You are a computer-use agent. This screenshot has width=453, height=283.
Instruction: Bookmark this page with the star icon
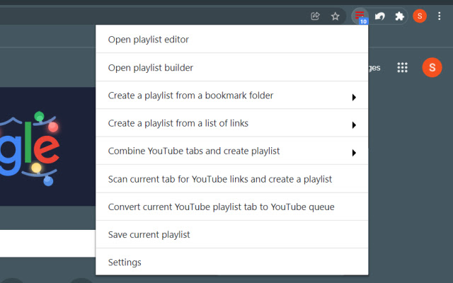[335, 16]
